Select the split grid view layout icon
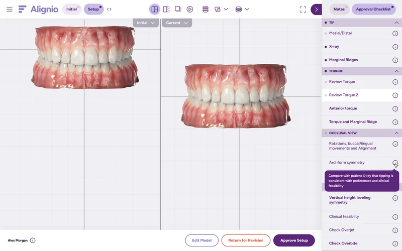The image size is (402, 251). coord(155,9)
